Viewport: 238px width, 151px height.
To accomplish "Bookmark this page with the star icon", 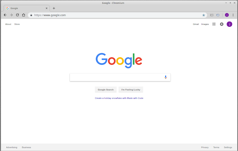I will click(x=203, y=15).
